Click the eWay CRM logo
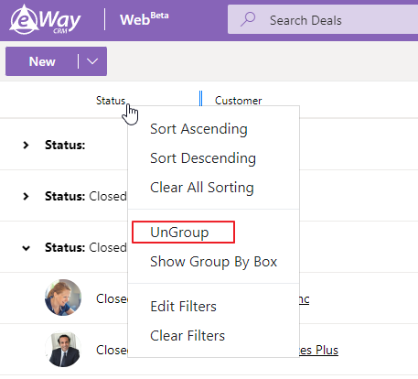 45,19
